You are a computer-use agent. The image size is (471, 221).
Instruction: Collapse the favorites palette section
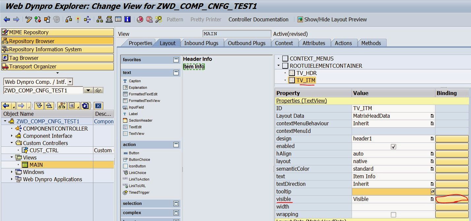(x=176, y=60)
